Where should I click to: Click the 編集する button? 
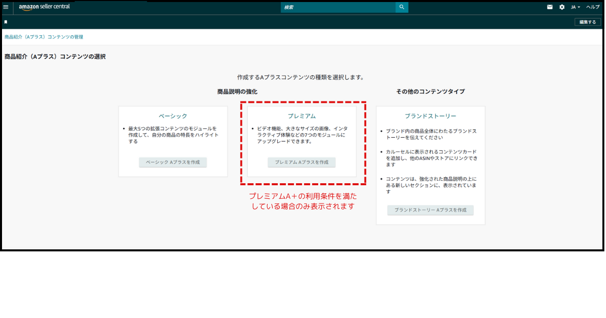point(588,22)
